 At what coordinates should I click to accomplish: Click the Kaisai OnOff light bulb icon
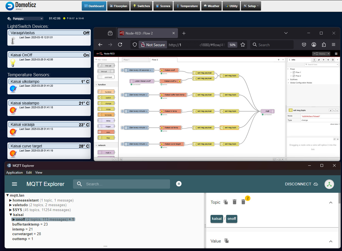click(x=13, y=63)
